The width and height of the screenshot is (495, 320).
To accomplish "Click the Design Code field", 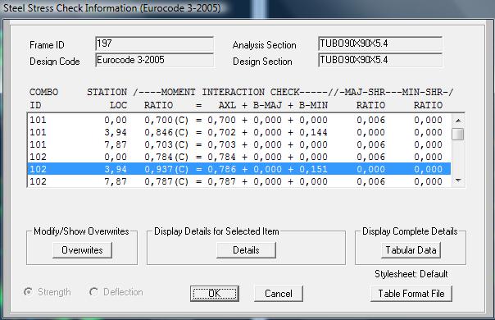I will tap(154, 60).
